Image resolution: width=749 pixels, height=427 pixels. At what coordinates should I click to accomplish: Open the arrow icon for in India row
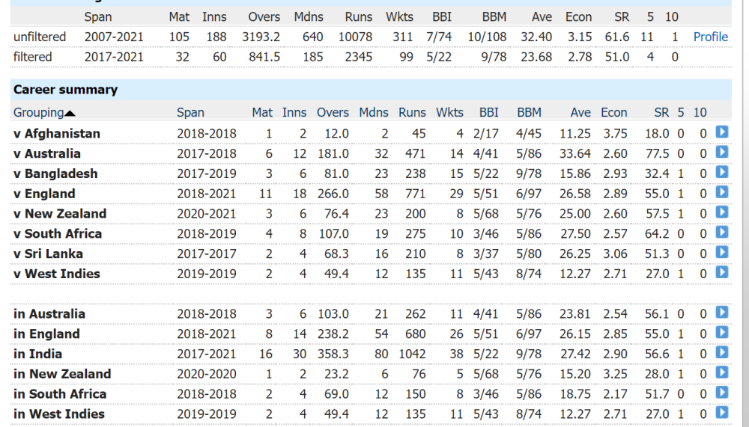[x=722, y=352]
